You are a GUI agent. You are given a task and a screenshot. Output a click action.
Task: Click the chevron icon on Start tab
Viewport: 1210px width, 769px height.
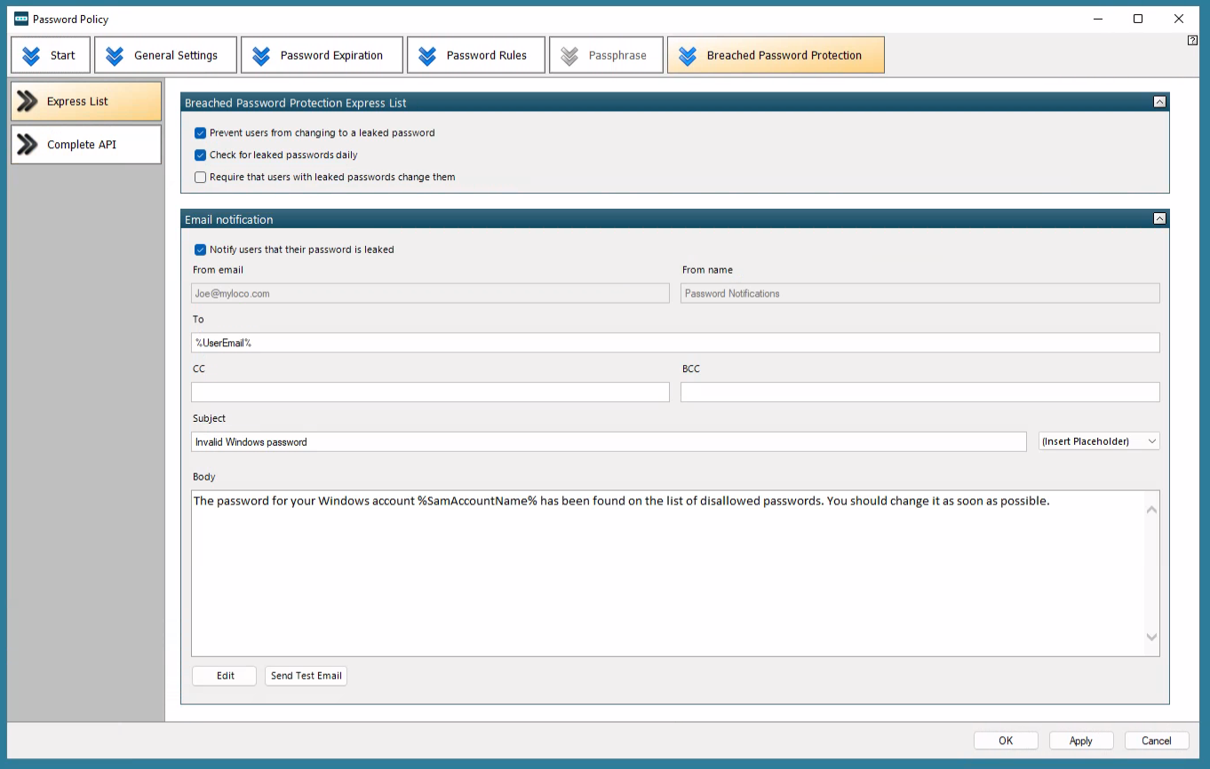[31, 55]
